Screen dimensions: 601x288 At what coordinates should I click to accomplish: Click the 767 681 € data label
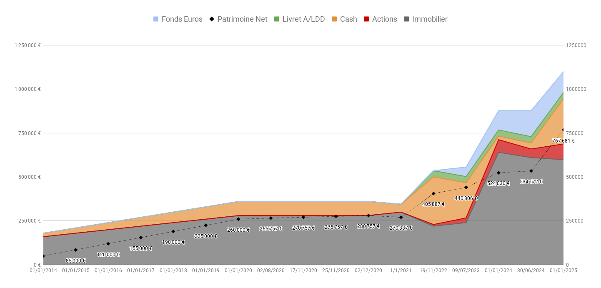point(563,141)
